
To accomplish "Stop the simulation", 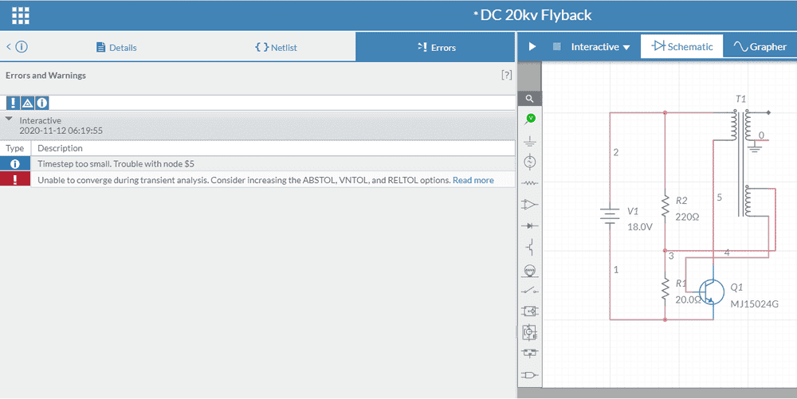I will point(556,47).
